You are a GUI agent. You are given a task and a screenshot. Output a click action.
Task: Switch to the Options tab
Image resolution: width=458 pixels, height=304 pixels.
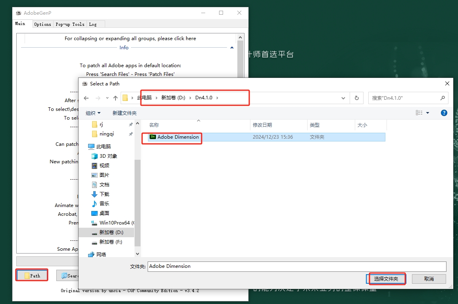tap(42, 24)
